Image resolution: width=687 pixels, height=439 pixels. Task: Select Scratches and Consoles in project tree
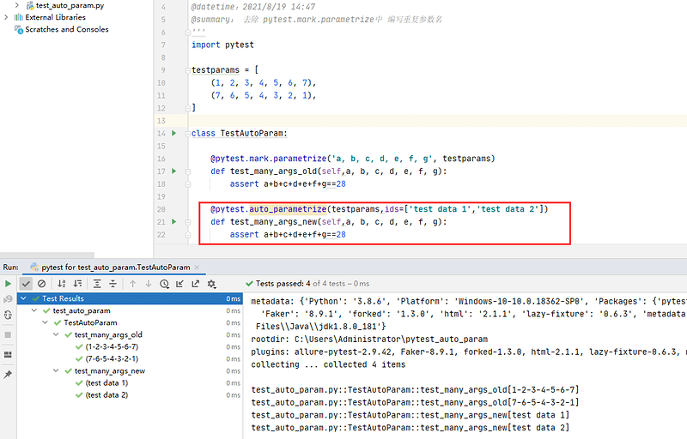pyautogui.click(x=67, y=29)
